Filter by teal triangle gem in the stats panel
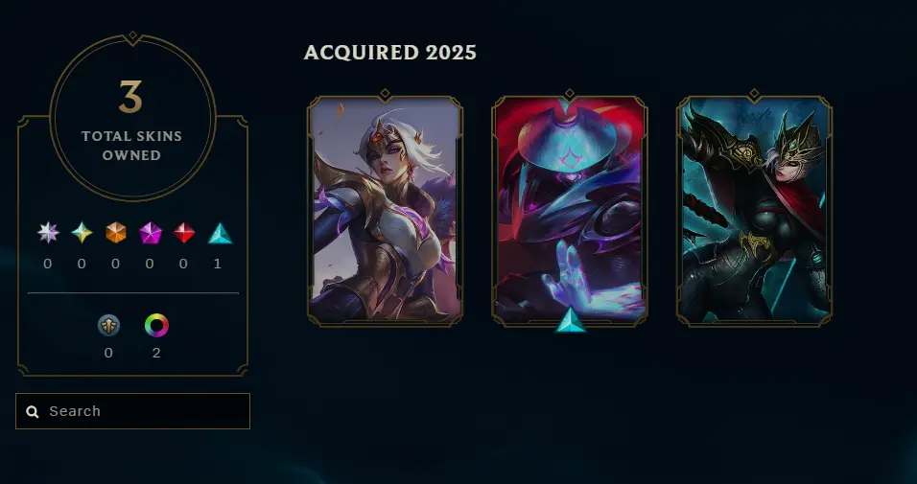This screenshot has width=917, height=484. click(220, 233)
